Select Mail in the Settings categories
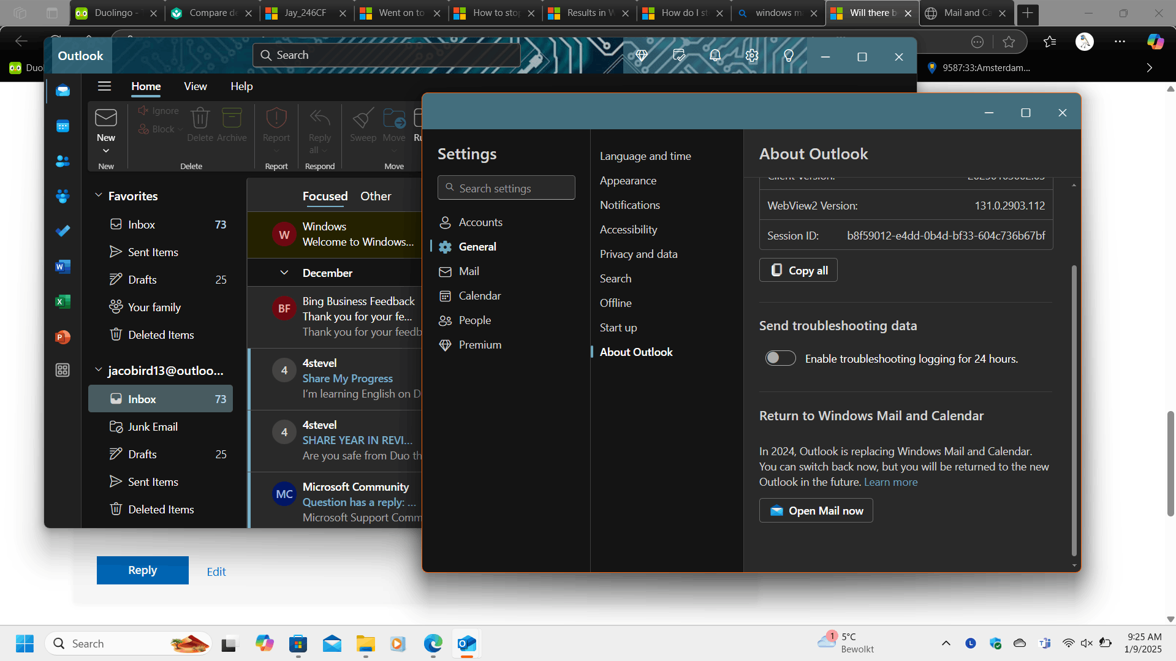Image resolution: width=1176 pixels, height=661 pixels. click(x=469, y=271)
